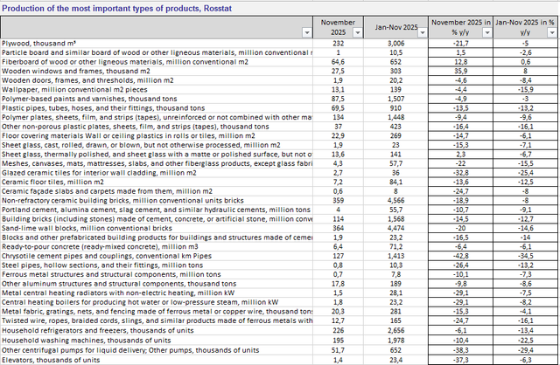Select Wooden windows y/y value 35,9
The width and height of the screenshot is (560, 365).
[461, 72]
